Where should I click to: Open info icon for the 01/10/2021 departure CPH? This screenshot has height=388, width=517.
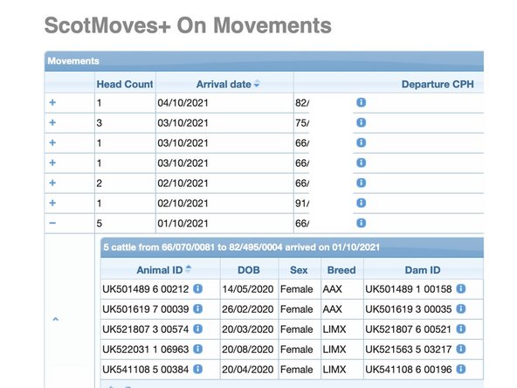coord(361,223)
